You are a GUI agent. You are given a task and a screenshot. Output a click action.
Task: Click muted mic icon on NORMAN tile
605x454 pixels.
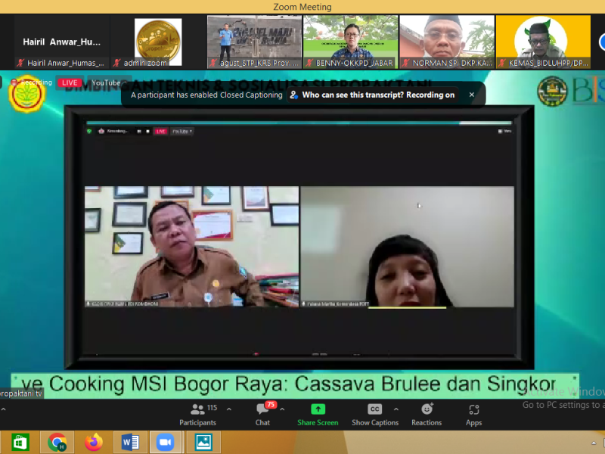click(x=405, y=63)
